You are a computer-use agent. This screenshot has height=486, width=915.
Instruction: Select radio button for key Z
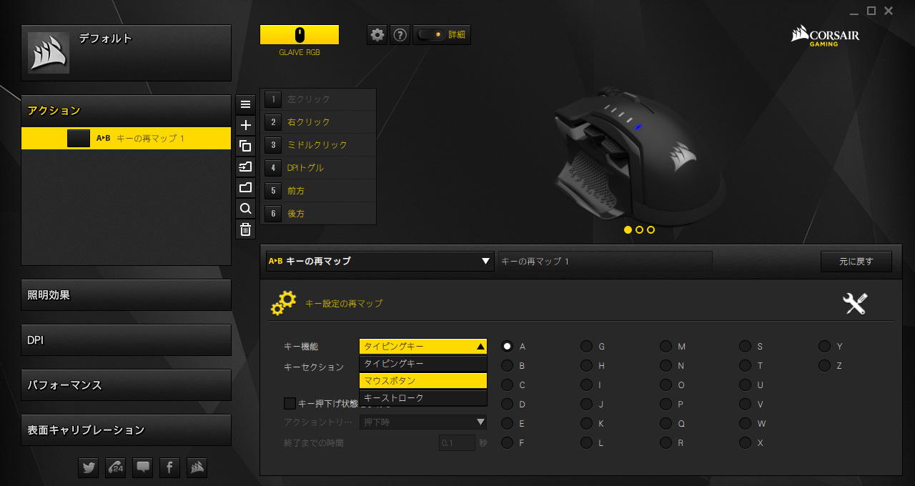tap(824, 366)
